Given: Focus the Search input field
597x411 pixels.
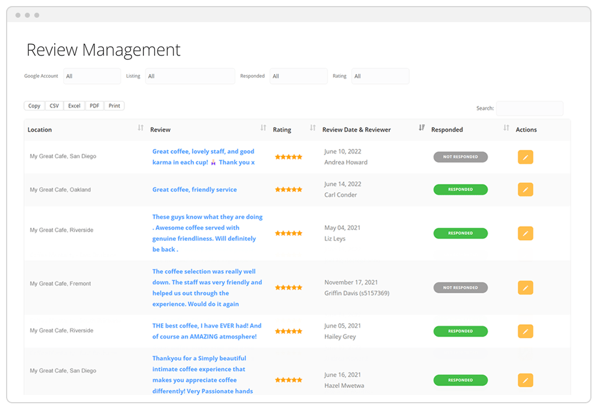Looking at the screenshot, I should point(529,108).
